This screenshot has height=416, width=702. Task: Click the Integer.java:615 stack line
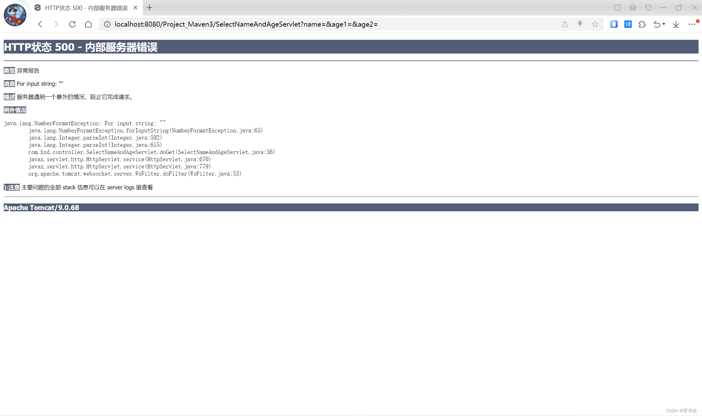coord(95,145)
